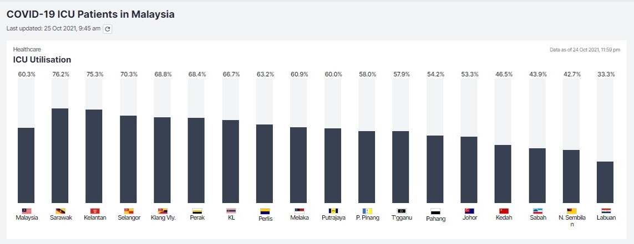Click the Perlis flag icon
This screenshot has height=244, width=634.
pos(265,211)
